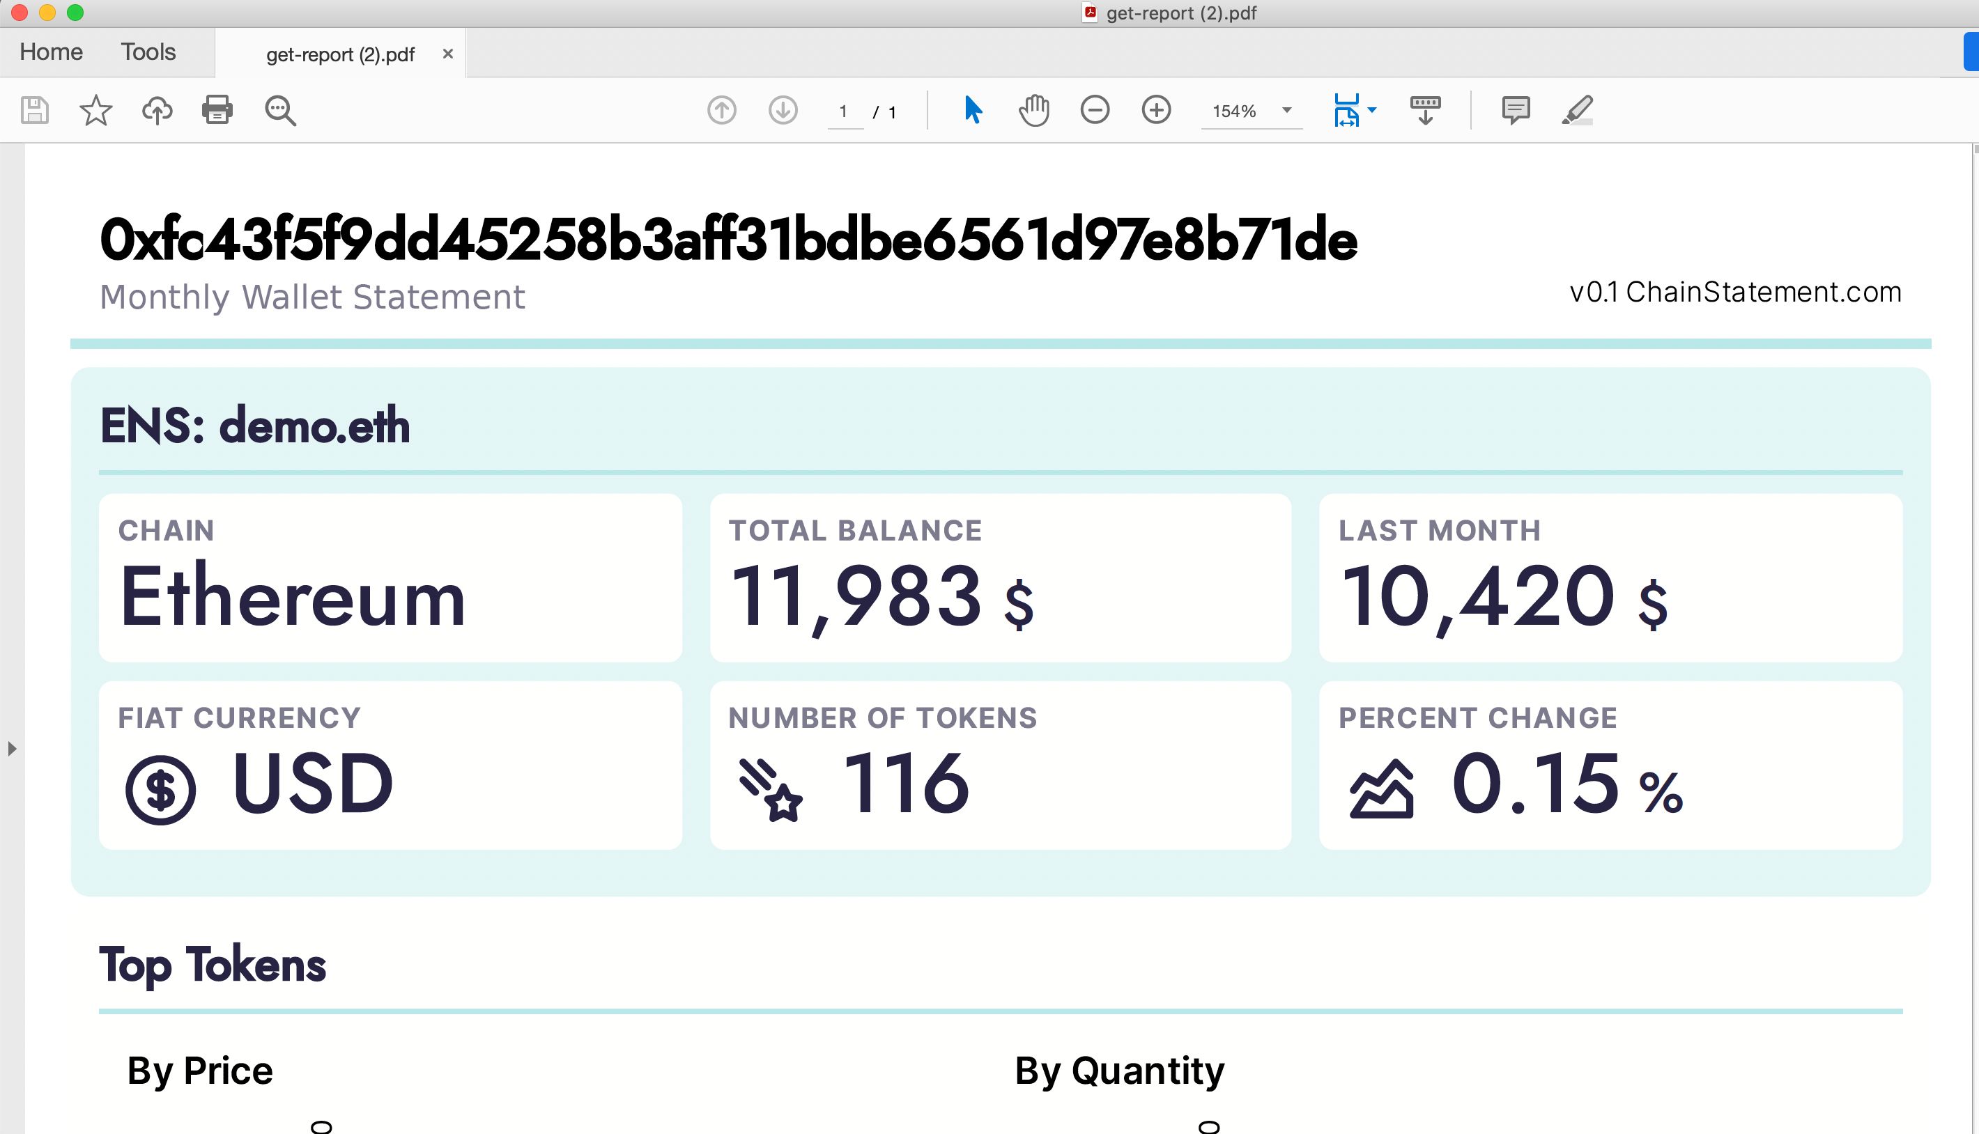Click the ENS: demo.eth heading
Image resolution: width=1979 pixels, height=1134 pixels.
(255, 425)
